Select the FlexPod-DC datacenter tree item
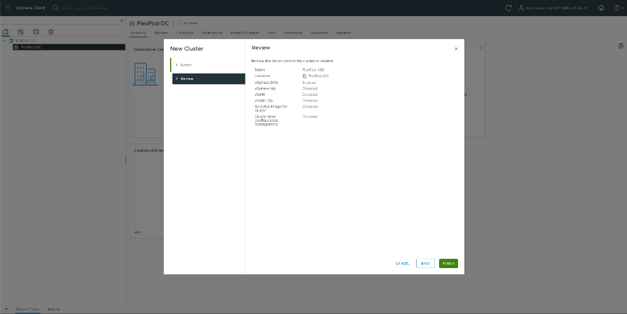This screenshot has height=314, width=627. click(69, 47)
